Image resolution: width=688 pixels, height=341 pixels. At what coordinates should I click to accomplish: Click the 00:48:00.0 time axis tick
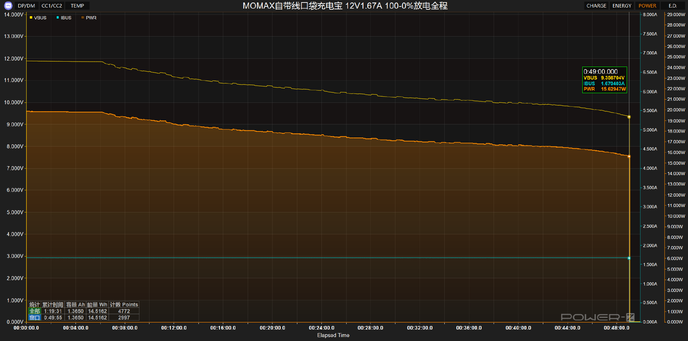coord(616,328)
